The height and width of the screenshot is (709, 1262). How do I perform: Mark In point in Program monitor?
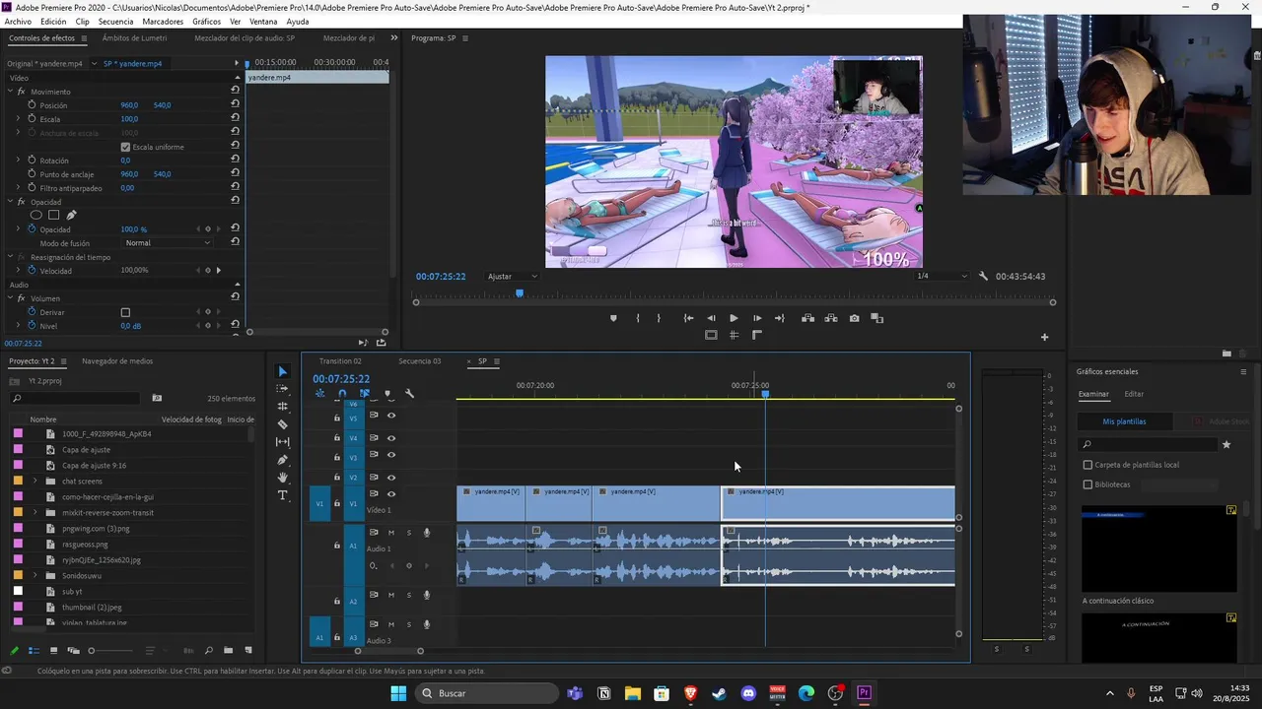637,318
